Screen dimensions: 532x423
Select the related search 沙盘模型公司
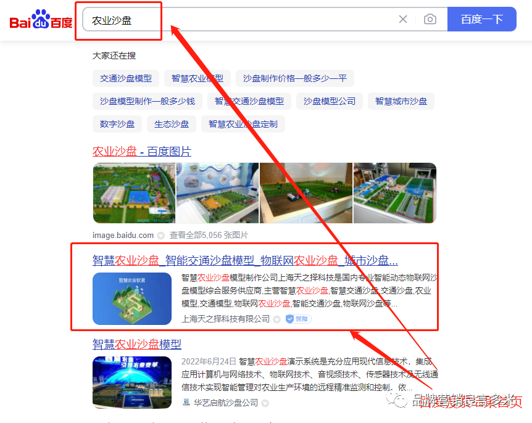tap(330, 101)
